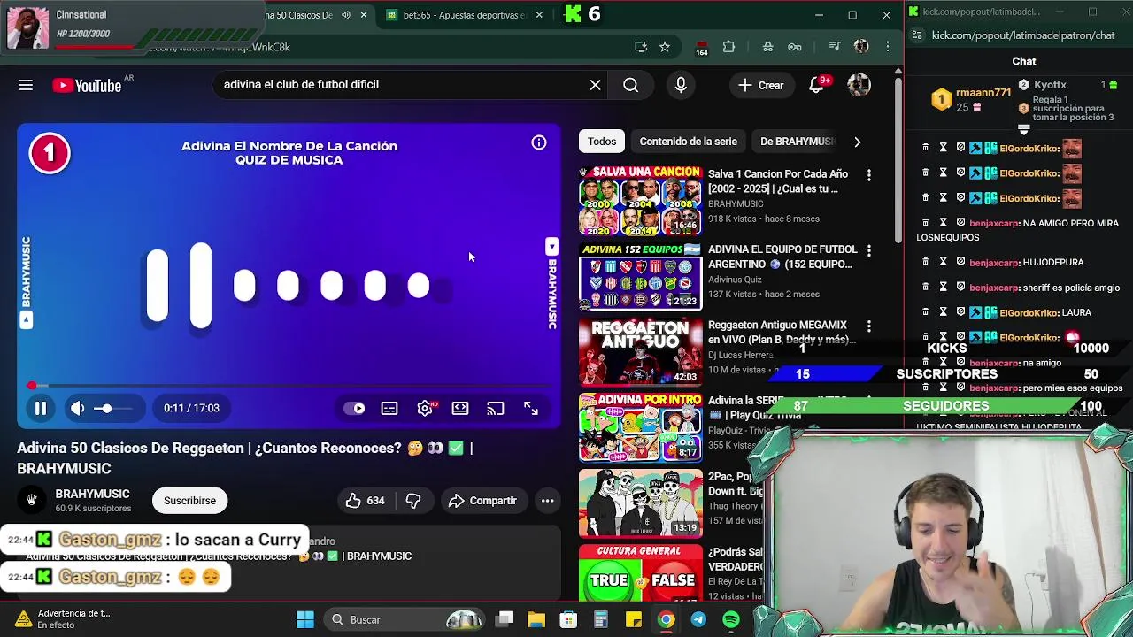Open Telegram from the taskbar
This screenshot has width=1133, height=637.
pyautogui.click(x=698, y=620)
